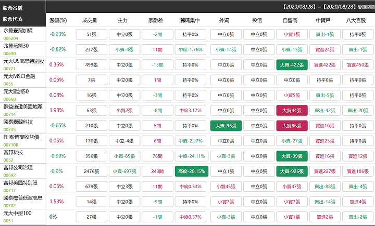Viewport: 375px width, 226px height.
Task: Click the 賣出-88張 cell
Action: point(325,187)
